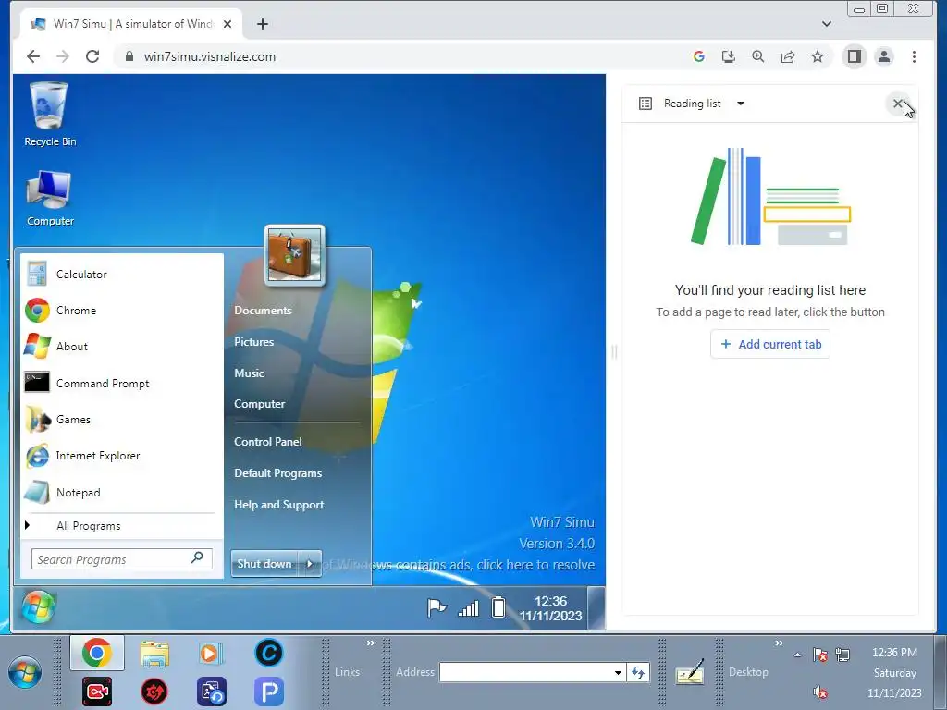Screen dimensions: 947x710
Task: Open Notepad from the Start menu
Action: pyautogui.click(x=123, y=492)
